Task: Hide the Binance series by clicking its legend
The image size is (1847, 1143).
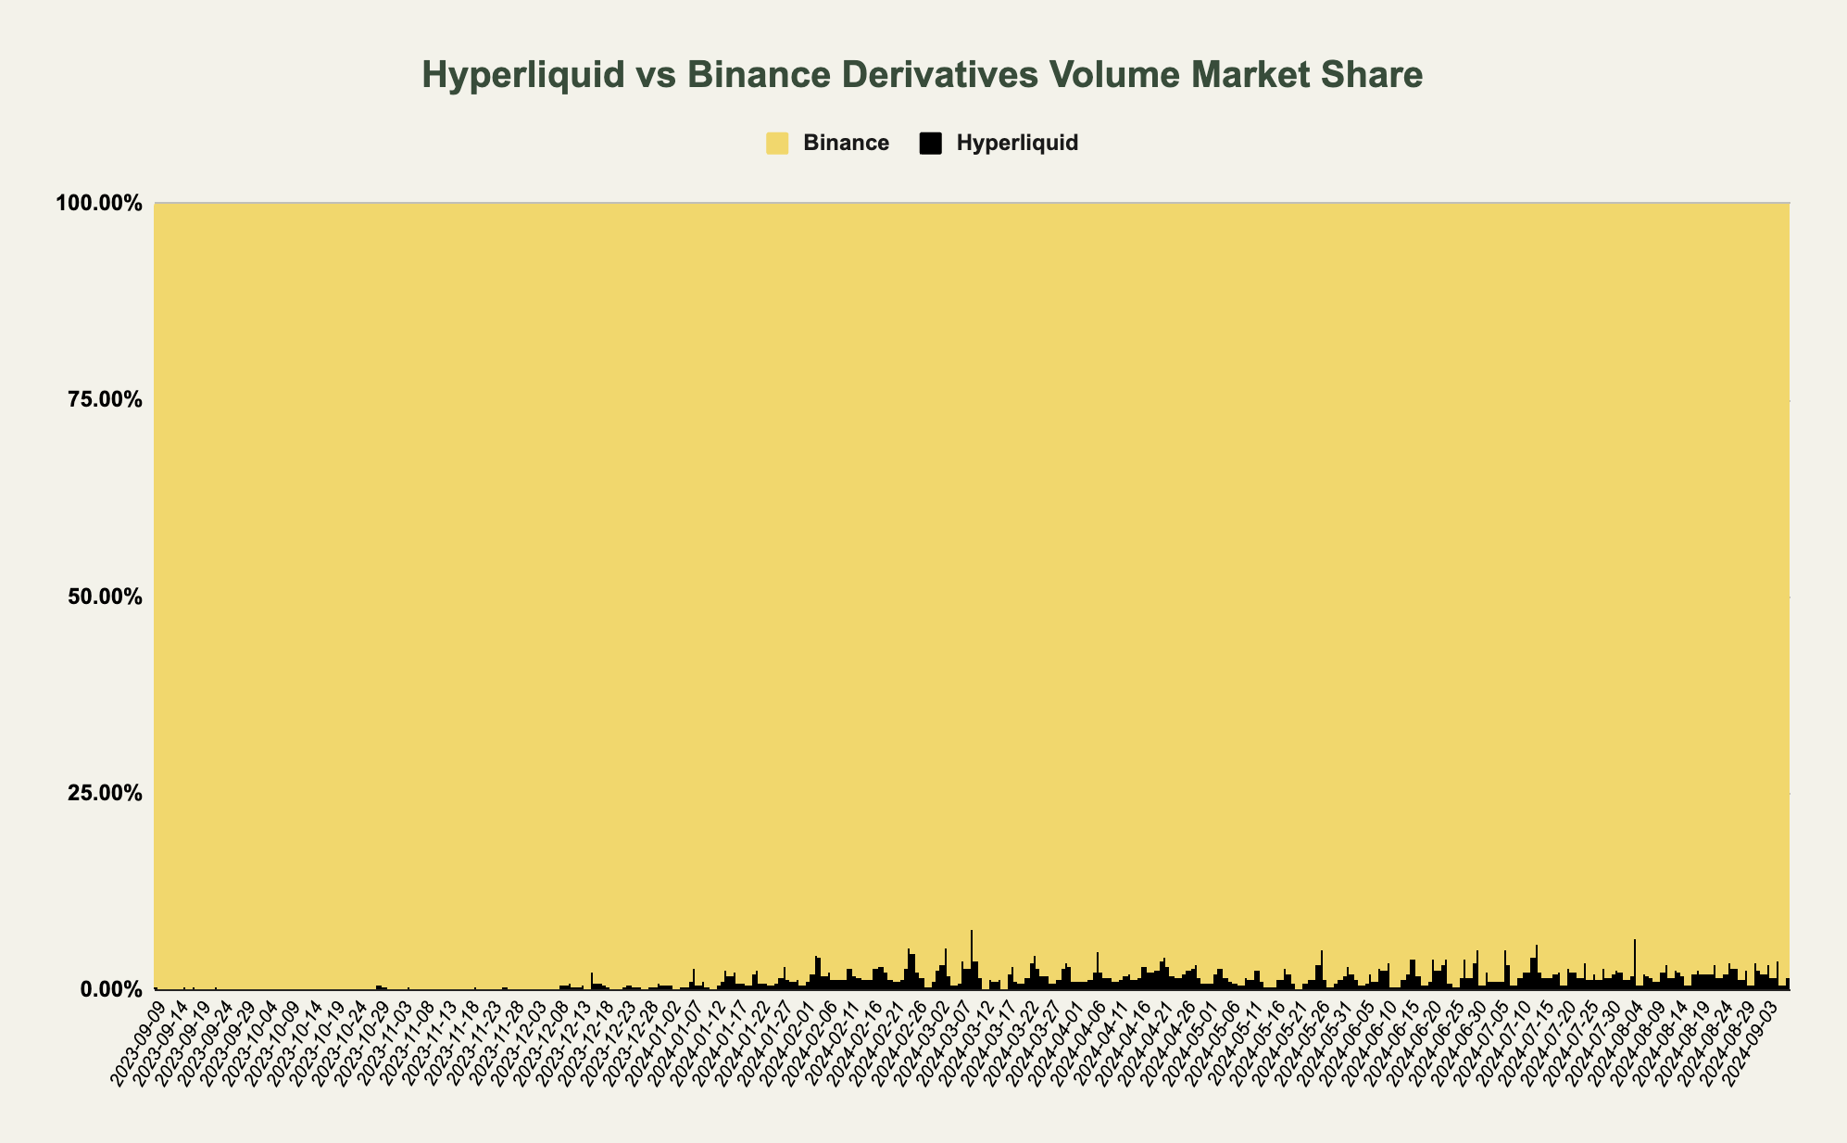Action: [815, 142]
